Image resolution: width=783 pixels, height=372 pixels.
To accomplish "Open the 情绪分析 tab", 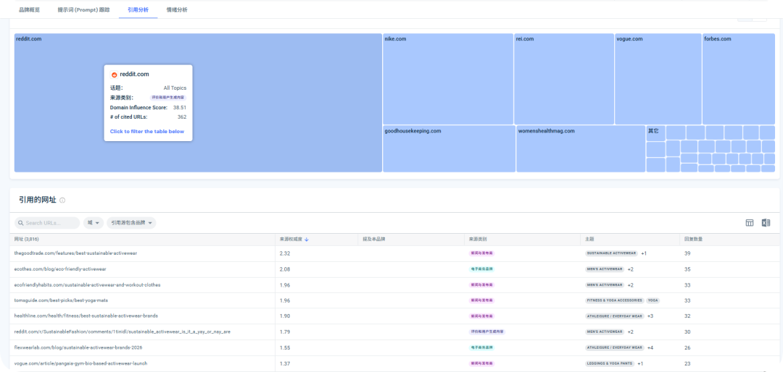I will coord(177,9).
